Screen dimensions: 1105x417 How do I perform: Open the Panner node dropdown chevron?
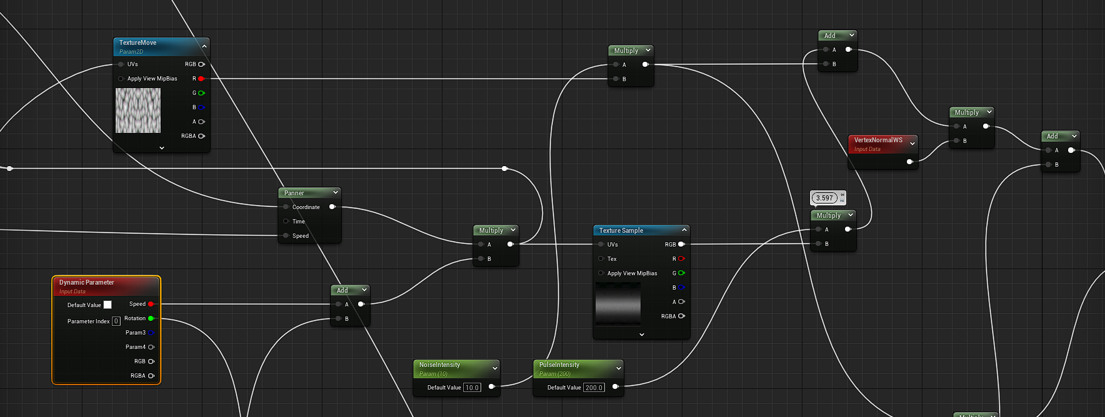pyautogui.click(x=335, y=192)
